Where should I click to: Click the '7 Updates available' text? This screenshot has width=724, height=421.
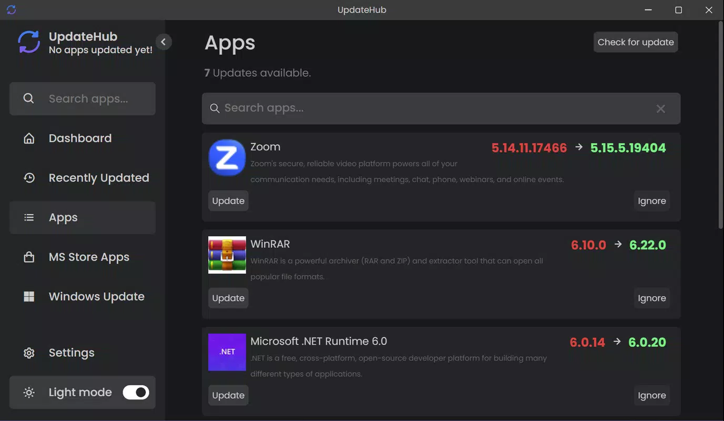[258, 73]
